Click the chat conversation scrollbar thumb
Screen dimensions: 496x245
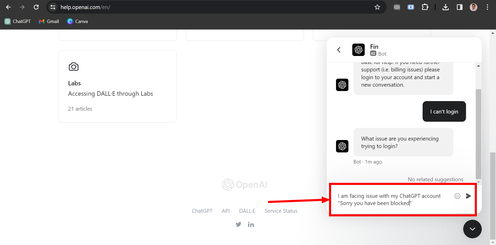click(x=478, y=134)
